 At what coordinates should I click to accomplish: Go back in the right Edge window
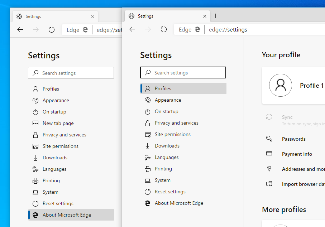coord(132,29)
